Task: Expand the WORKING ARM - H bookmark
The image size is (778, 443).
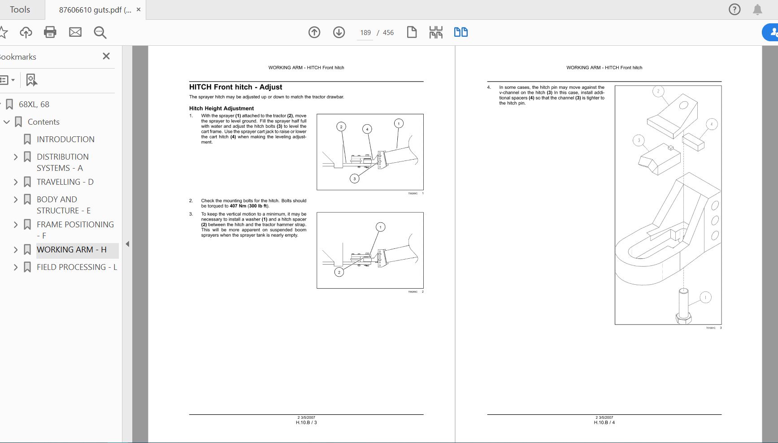Action: point(16,250)
